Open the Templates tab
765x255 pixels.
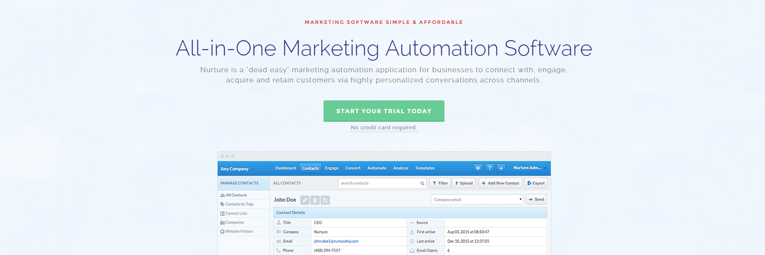(425, 168)
